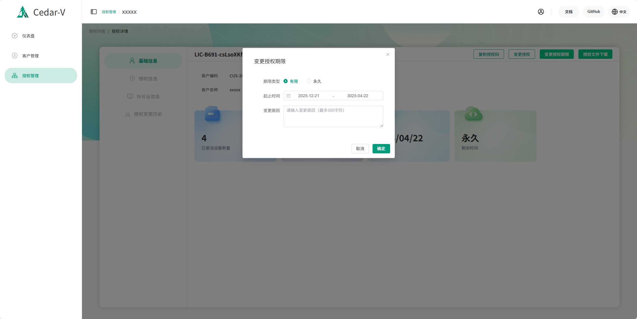Open the end date picker showing 3025-04-22

pyautogui.click(x=358, y=96)
